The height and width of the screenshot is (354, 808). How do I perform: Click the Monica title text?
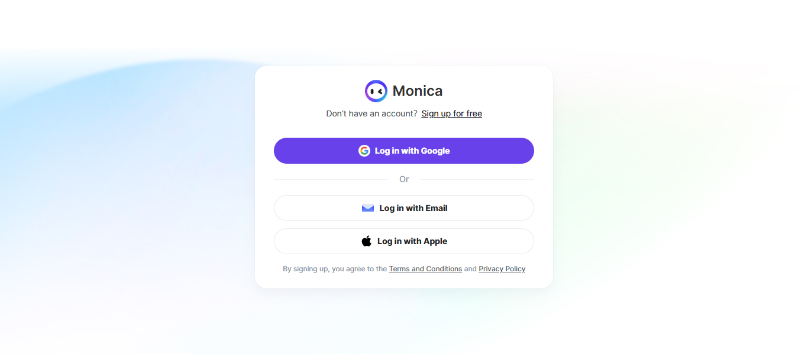pyautogui.click(x=418, y=91)
